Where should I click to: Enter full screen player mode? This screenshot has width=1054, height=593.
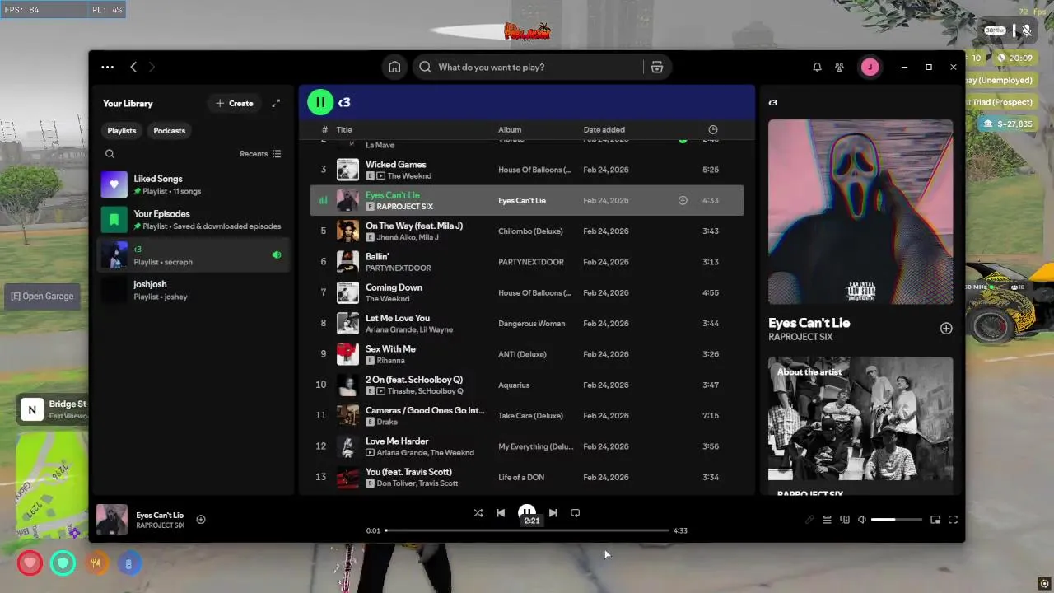(x=953, y=520)
